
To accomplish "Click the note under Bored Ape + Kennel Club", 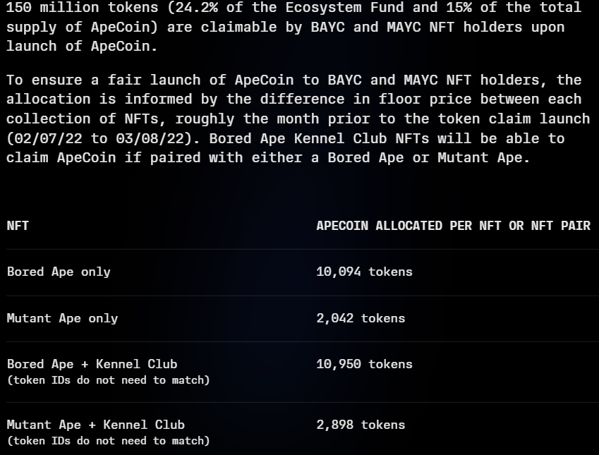I will [108, 380].
